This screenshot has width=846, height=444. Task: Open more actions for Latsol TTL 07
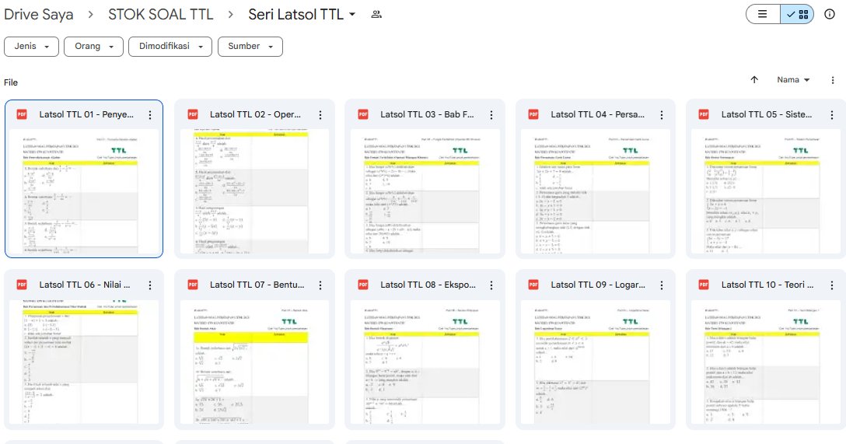click(x=320, y=285)
